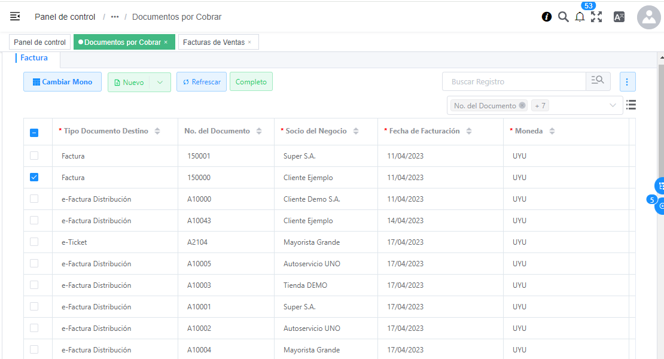The height and width of the screenshot is (359, 664).
Task: Open the breadcrumb ellipsis menu
Action: 115,17
